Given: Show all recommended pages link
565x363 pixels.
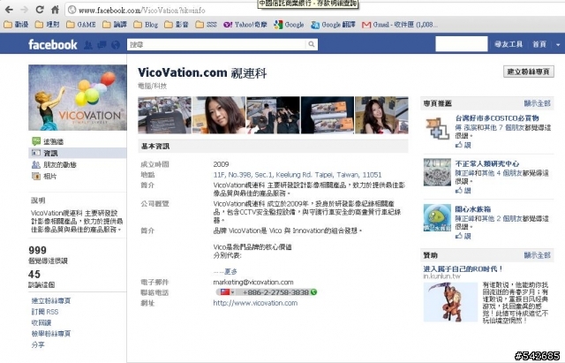Looking at the screenshot, I should coord(538,103).
